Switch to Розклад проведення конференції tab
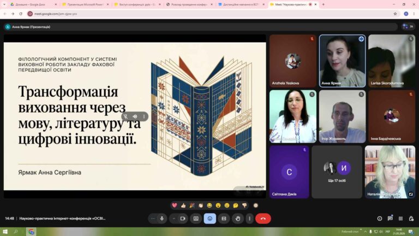The image size is (419, 236). [189, 4]
